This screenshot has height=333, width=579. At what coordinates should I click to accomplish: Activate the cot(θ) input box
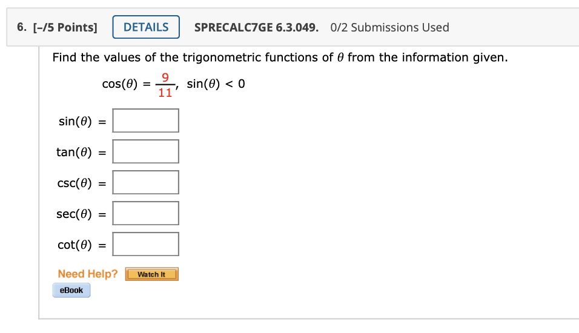[x=146, y=244]
